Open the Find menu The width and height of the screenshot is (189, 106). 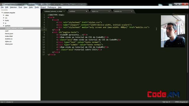click(20, 7)
